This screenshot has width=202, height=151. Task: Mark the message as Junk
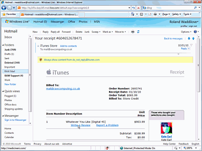tap(87, 32)
